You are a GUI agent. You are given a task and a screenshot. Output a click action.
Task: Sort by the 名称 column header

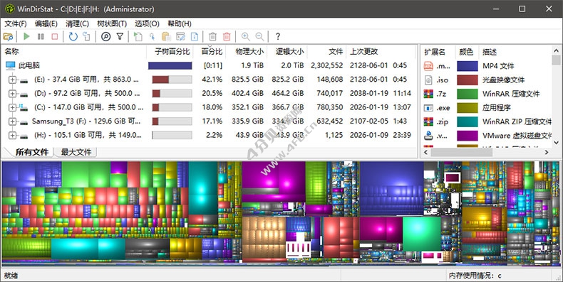coord(74,52)
